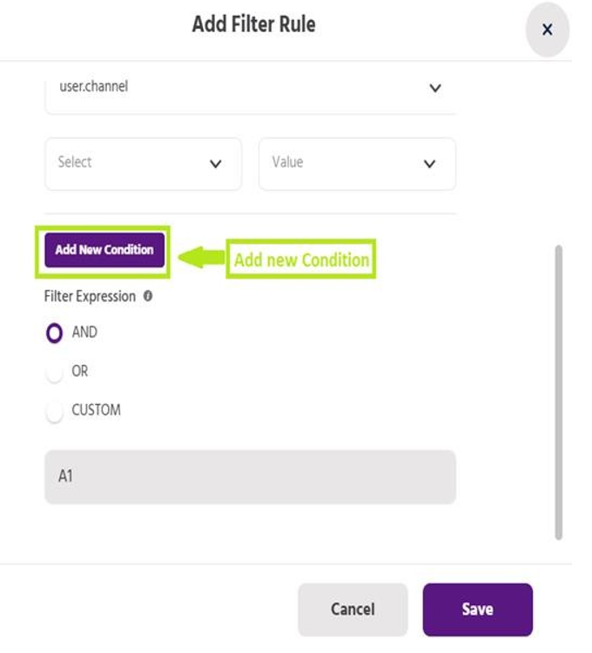The width and height of the screenshot is (592, 653).
Task: Click the green arrow pointing to the button
Action: 200,258
